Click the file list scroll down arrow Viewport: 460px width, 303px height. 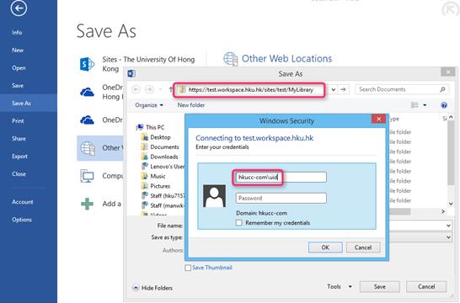coord(451,204)
